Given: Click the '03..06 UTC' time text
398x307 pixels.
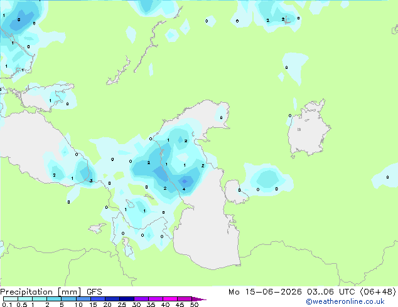Looking at the screenshot, I should [331, 292].
